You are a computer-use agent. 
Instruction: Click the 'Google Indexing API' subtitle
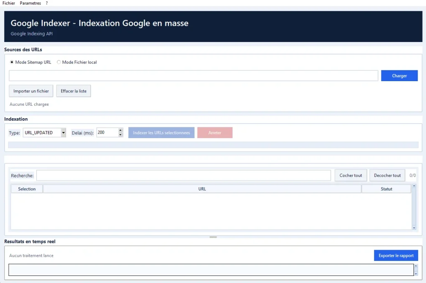[x=32, y=34]
